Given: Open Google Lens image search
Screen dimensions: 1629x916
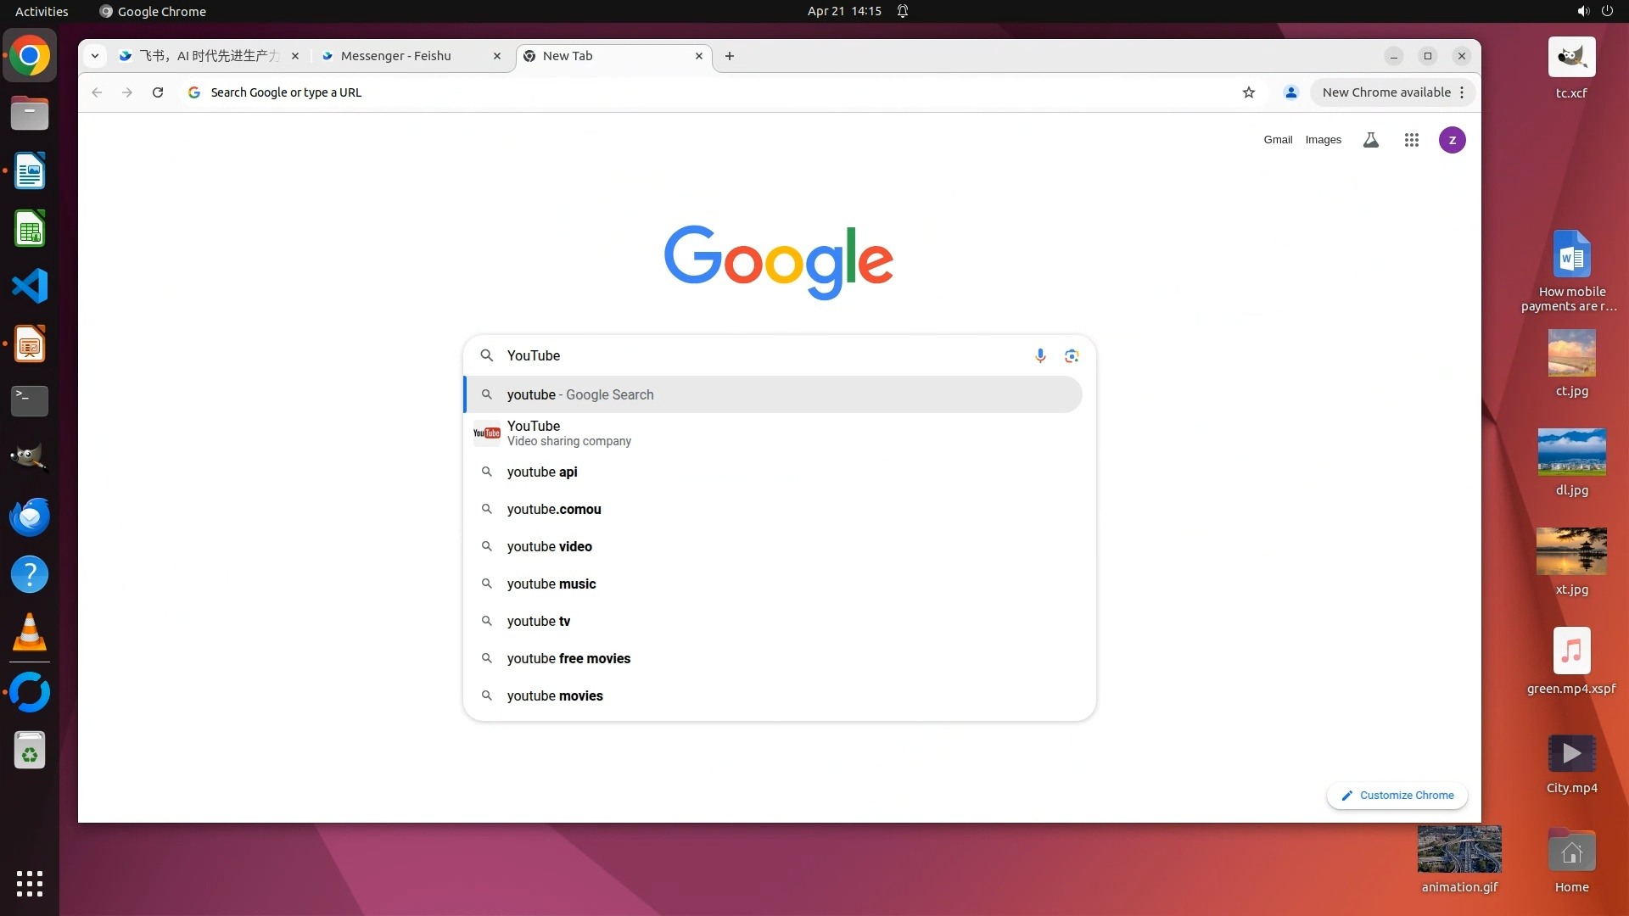Looking at the screenshot, I should (x=1072, y=355).
